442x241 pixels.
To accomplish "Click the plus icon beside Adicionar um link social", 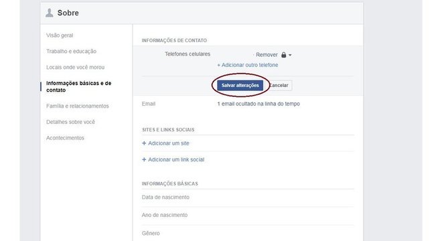I will (144, 159).
